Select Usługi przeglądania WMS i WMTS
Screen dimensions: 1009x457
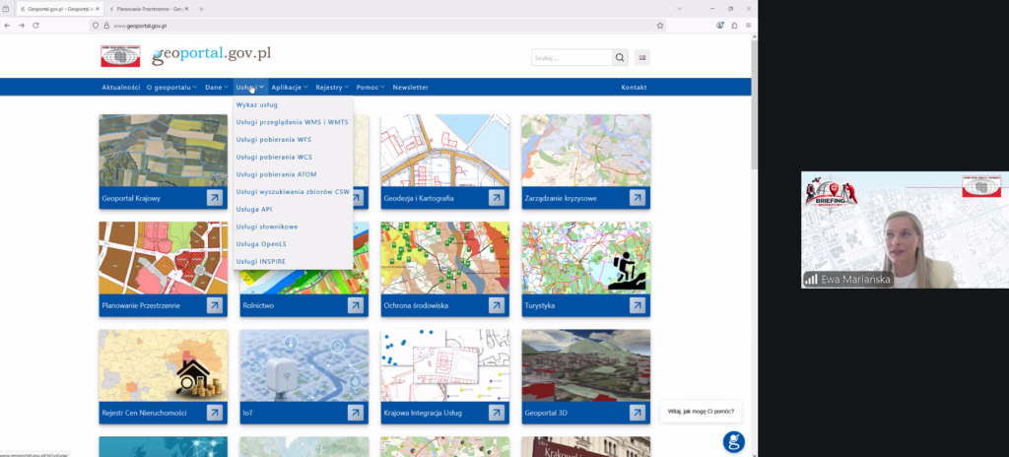coord(293,122)
